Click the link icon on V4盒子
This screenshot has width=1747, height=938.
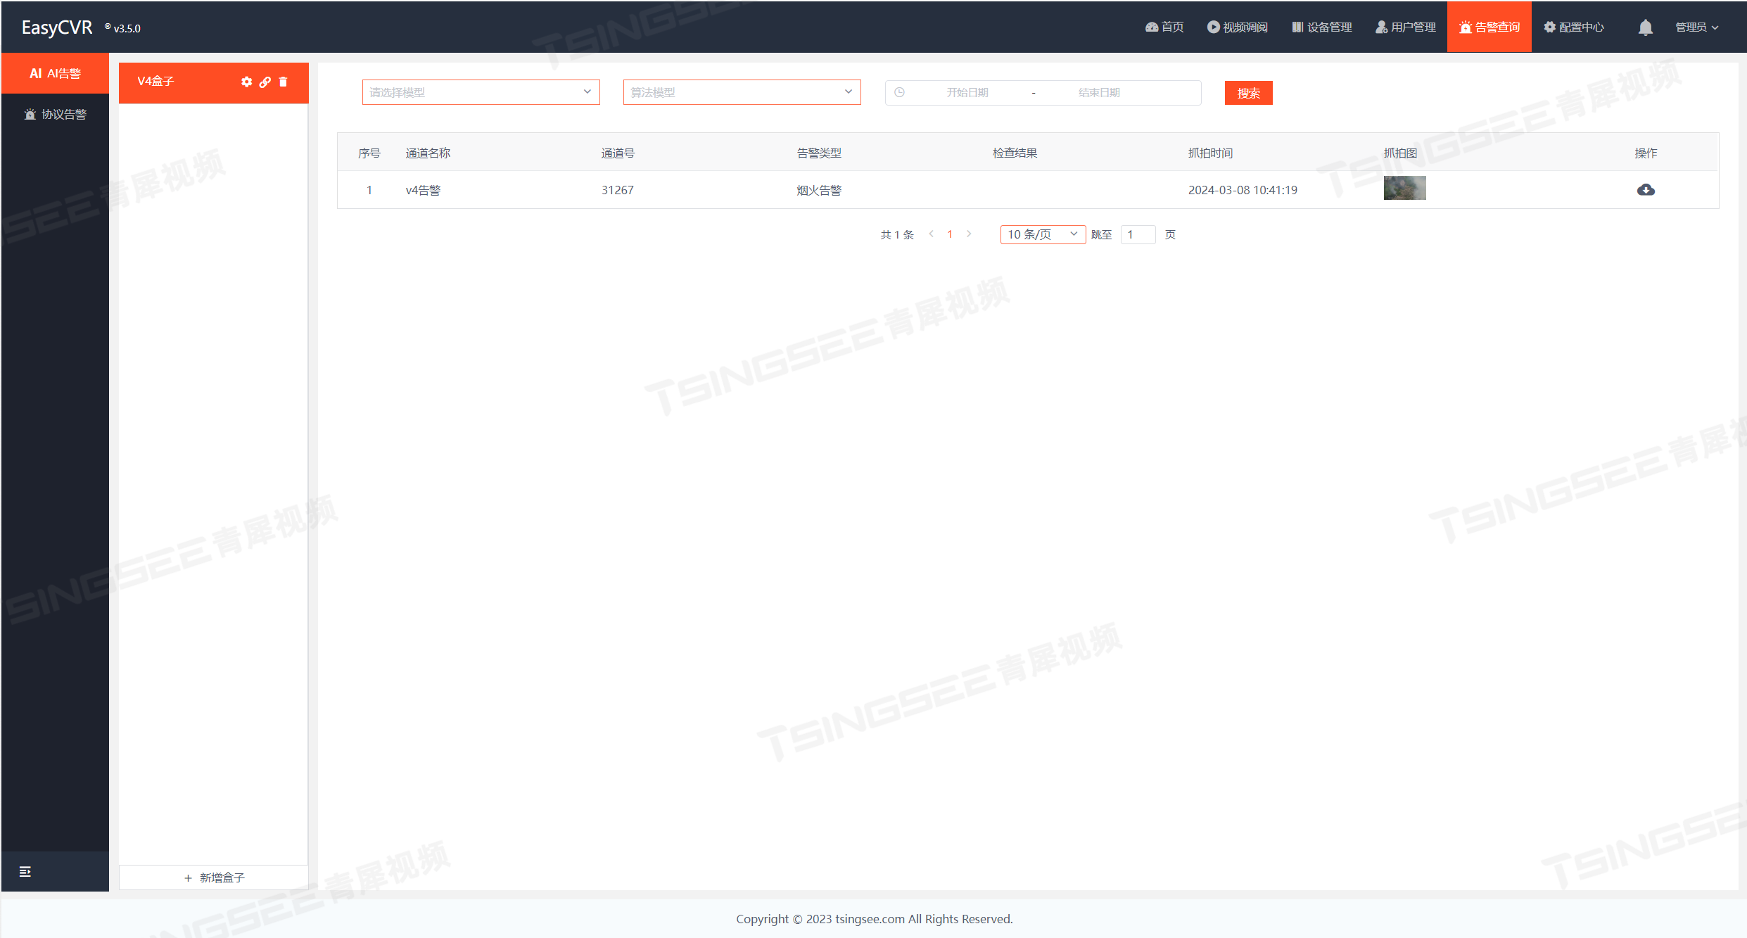(265, 82)
